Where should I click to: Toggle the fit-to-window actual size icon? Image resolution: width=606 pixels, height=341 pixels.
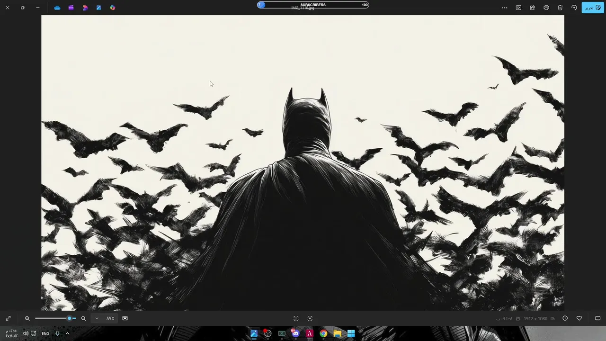coord(125,318)
